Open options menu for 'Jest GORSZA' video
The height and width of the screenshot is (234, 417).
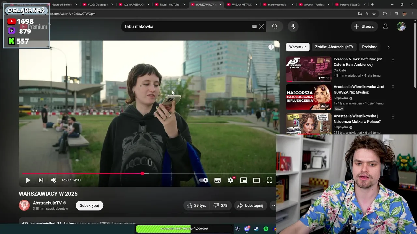[393, 87]
